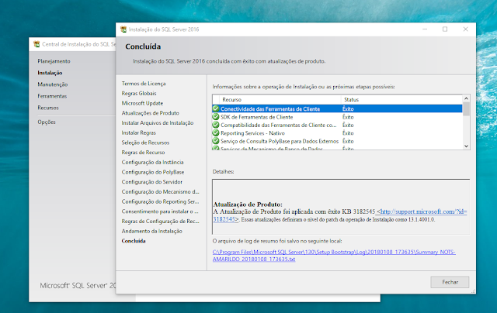The image size is (497, 313).
Task: Open Manutenção in the Central de Instalação window
Action: 53,84
